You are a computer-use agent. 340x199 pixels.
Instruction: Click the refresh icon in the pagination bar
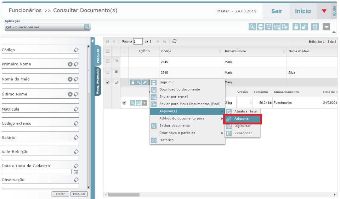[x=175, y=41]
